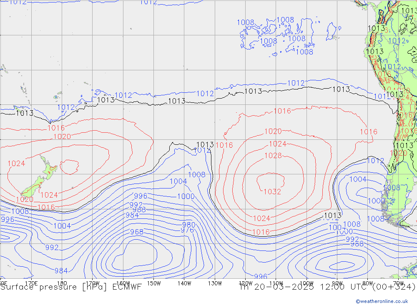Click New Zealand's South Island on the map
This screenshot has height=305, width=417.
tap(33, 186)
